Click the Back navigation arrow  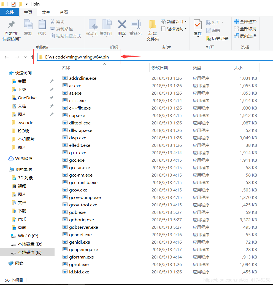[x=7, y=57]
